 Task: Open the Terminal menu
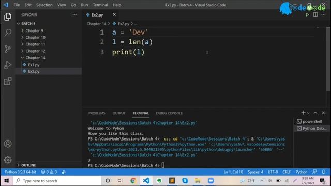[x=100, y=5]
